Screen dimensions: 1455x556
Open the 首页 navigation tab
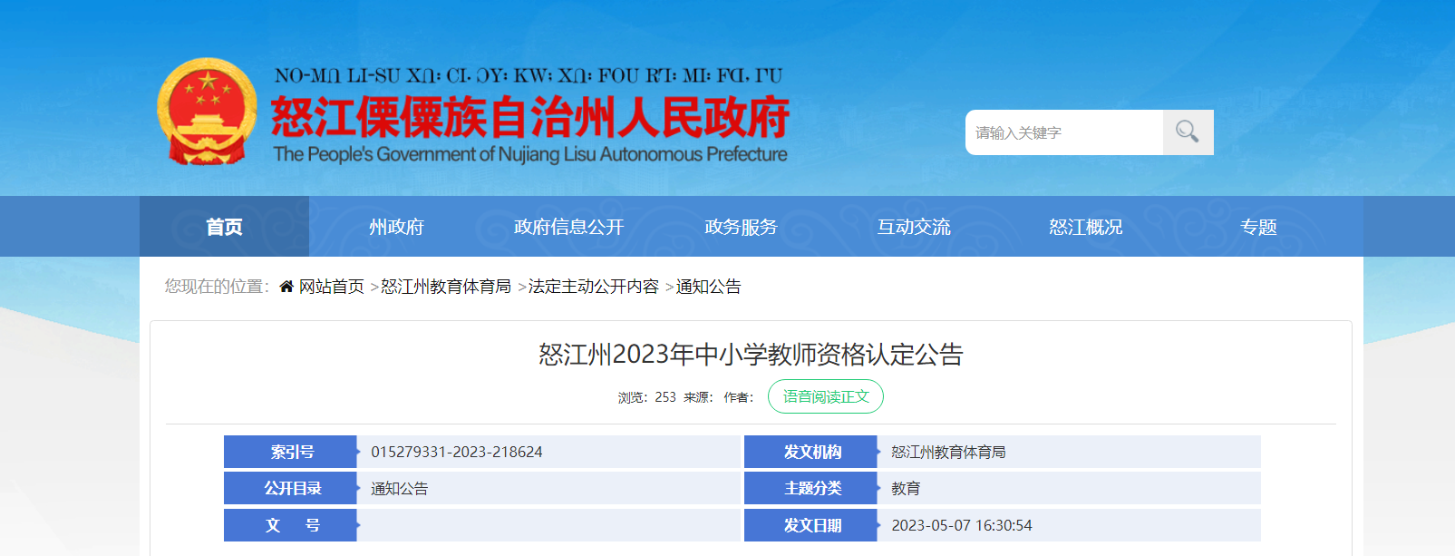click(224, 227)
